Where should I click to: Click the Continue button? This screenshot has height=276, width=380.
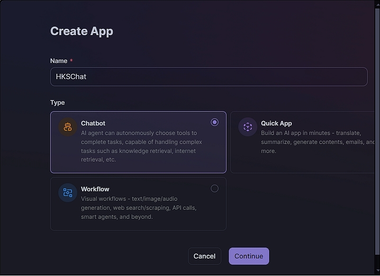[x=249, y=256]
